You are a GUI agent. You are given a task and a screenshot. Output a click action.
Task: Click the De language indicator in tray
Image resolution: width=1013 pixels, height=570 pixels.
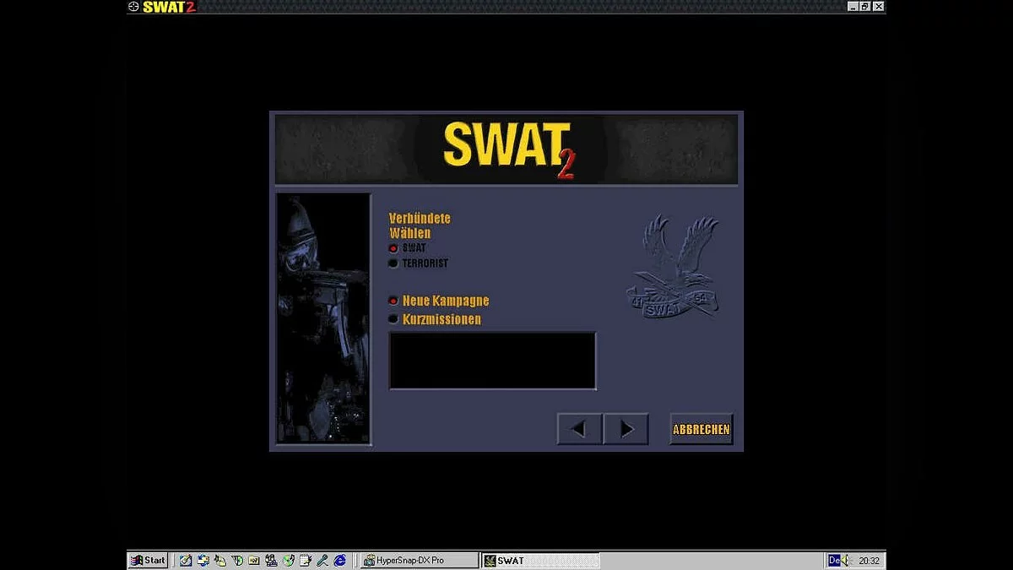(x=834, y=560)
